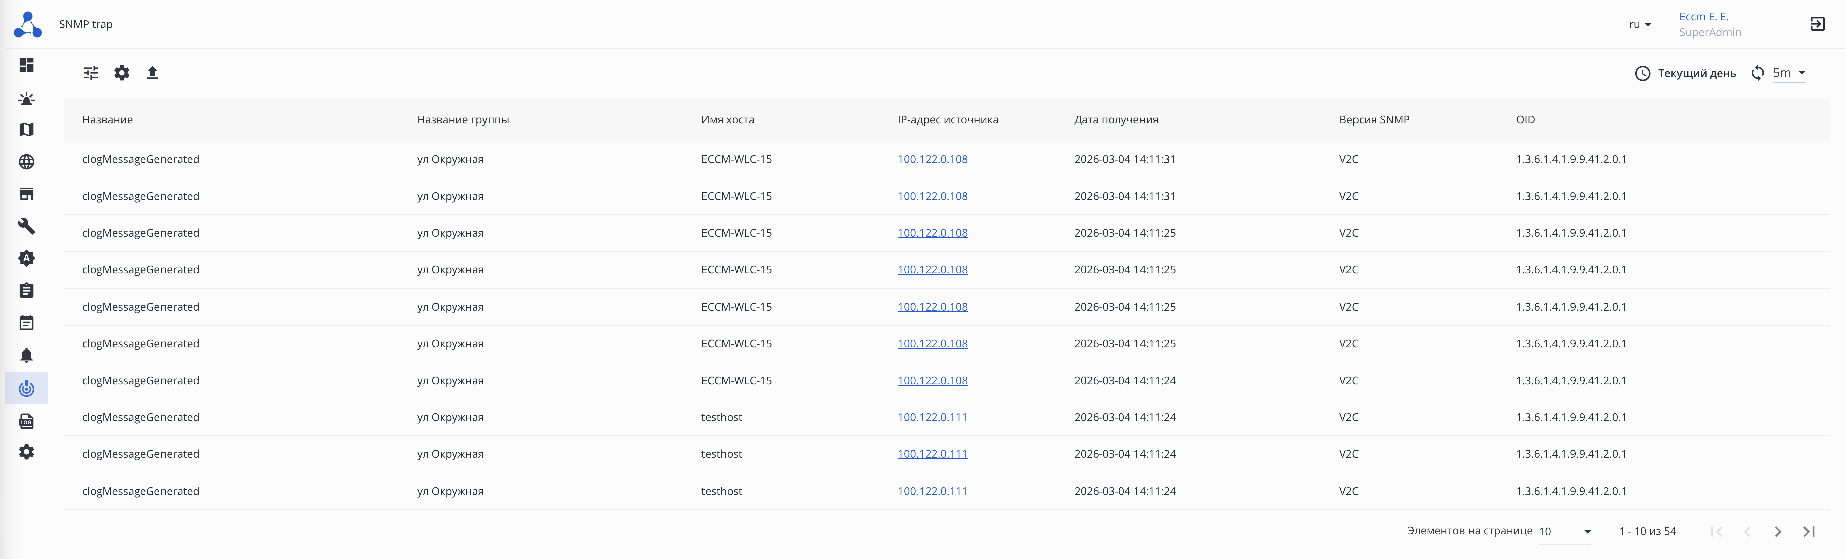This screenshot has width=1845, height=559.
Task: Open the alarm siren icon in sidebar
Action: click(26, 98)
